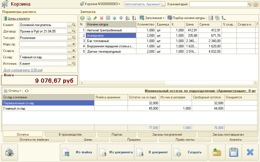Clear the Скидка field with the X
This screenshot has height=162, width=260.
(74, 50)
